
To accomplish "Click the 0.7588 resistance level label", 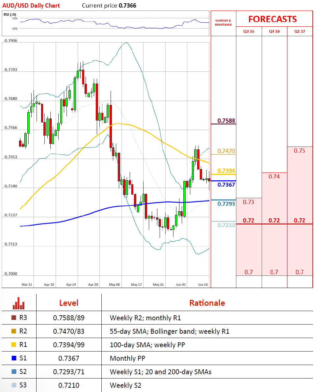I will tap(226, 121).
